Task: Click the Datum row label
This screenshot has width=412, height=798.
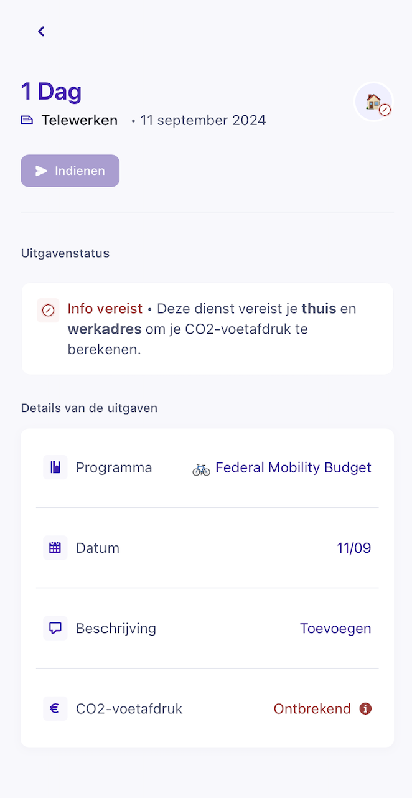Action: 98,548
